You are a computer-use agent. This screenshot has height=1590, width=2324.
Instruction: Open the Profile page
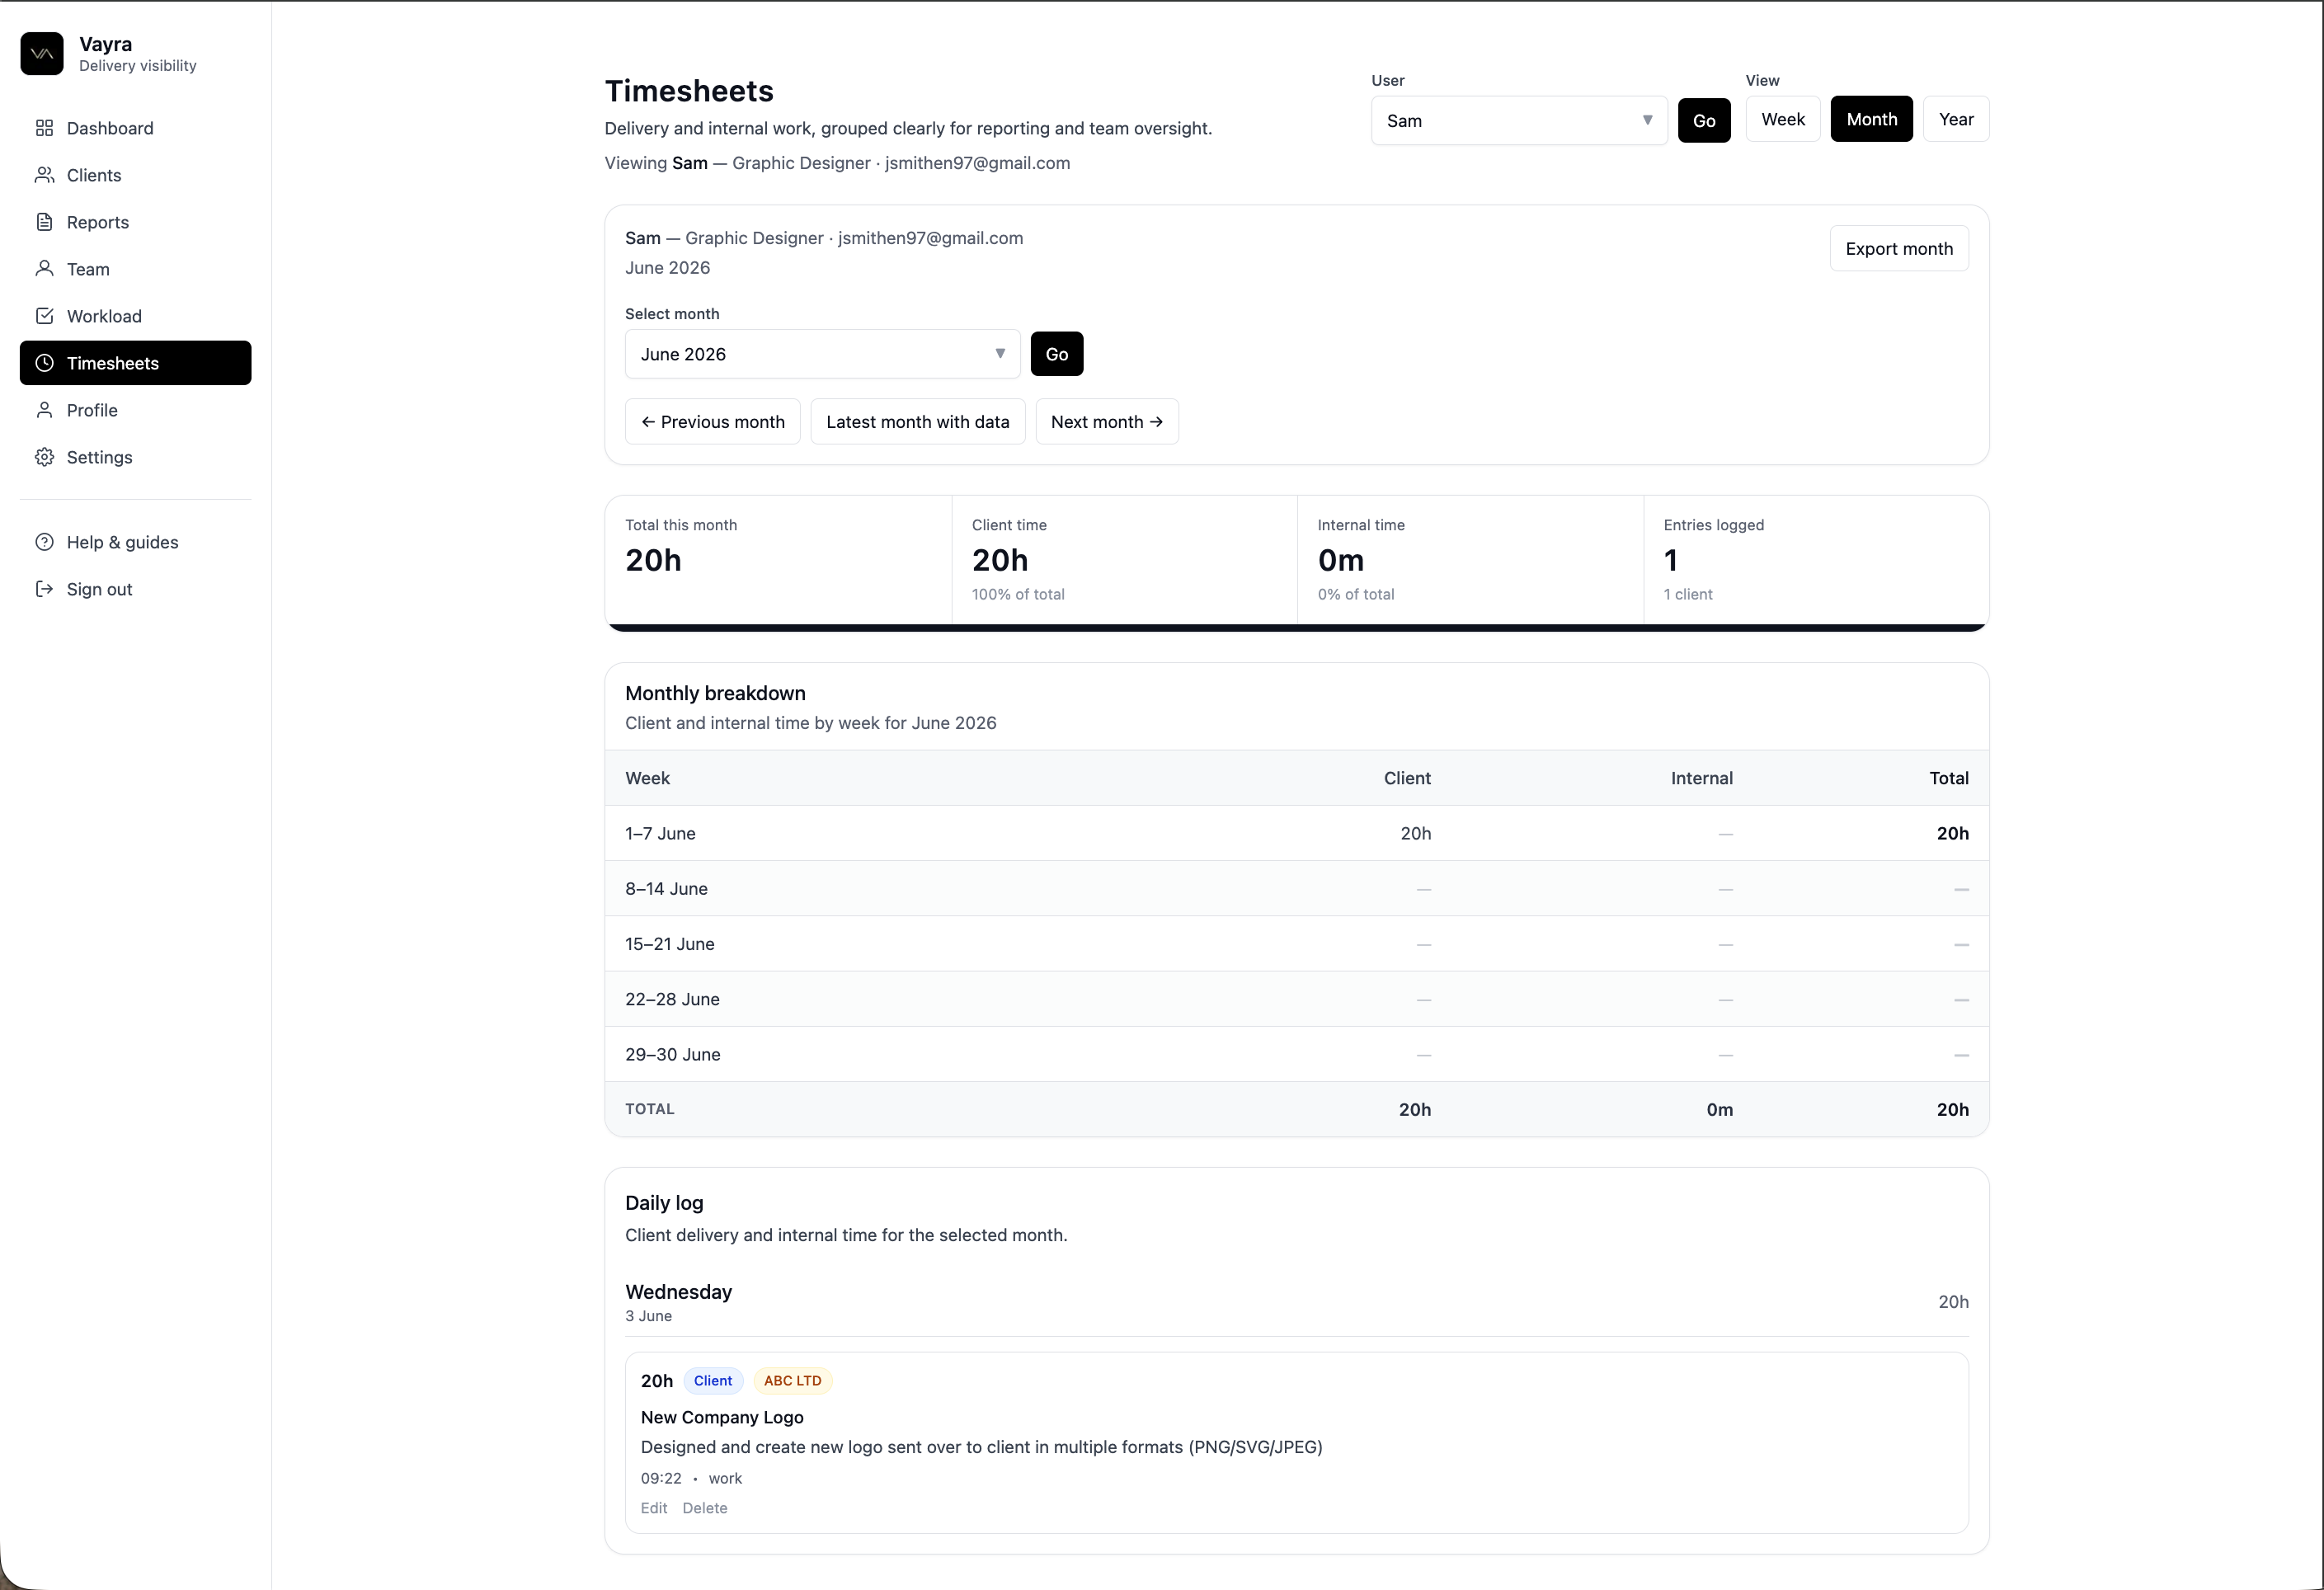[x=135, y=410]
